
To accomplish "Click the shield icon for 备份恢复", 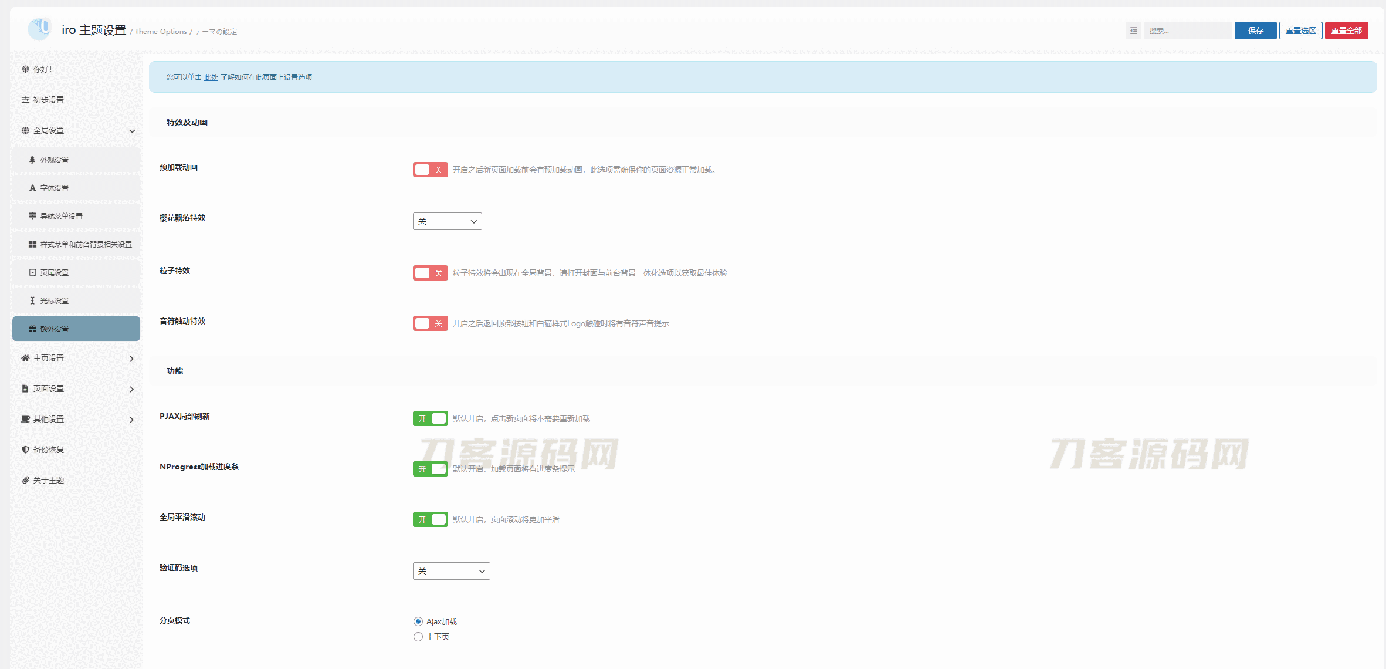I will click(25, 450).
